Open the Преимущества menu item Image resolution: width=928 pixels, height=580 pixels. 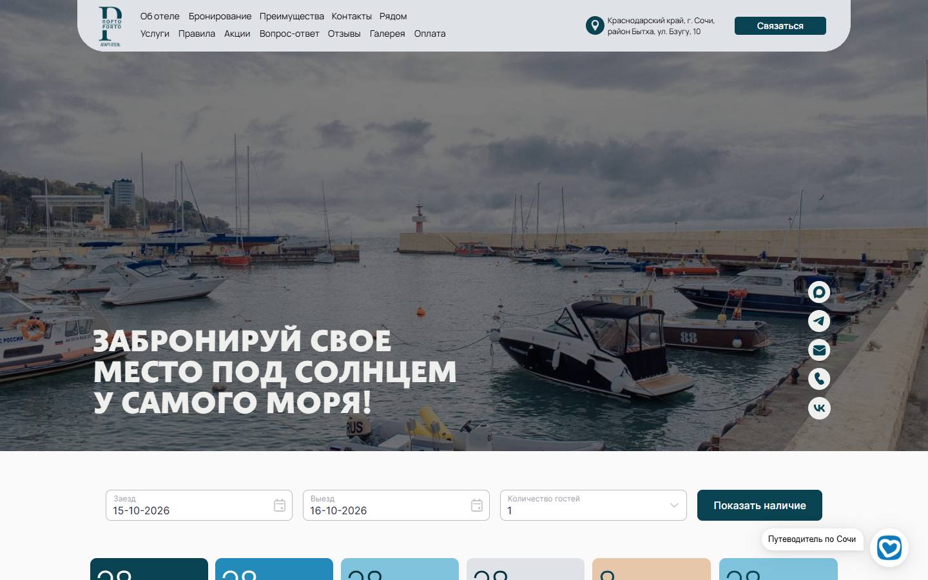tap(291, 16)
